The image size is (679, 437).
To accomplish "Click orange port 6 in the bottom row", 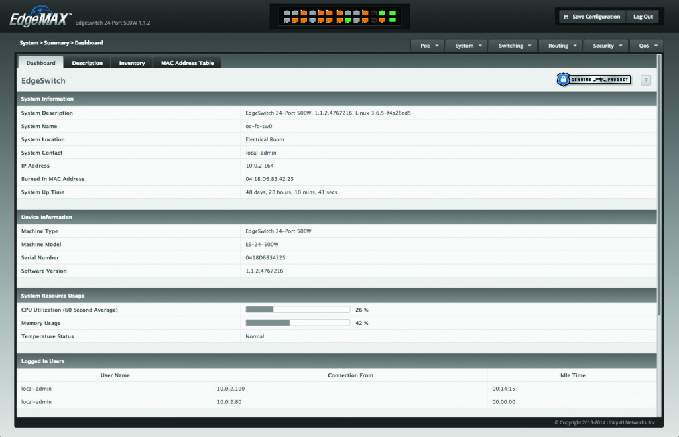I will tap(304, 20).
